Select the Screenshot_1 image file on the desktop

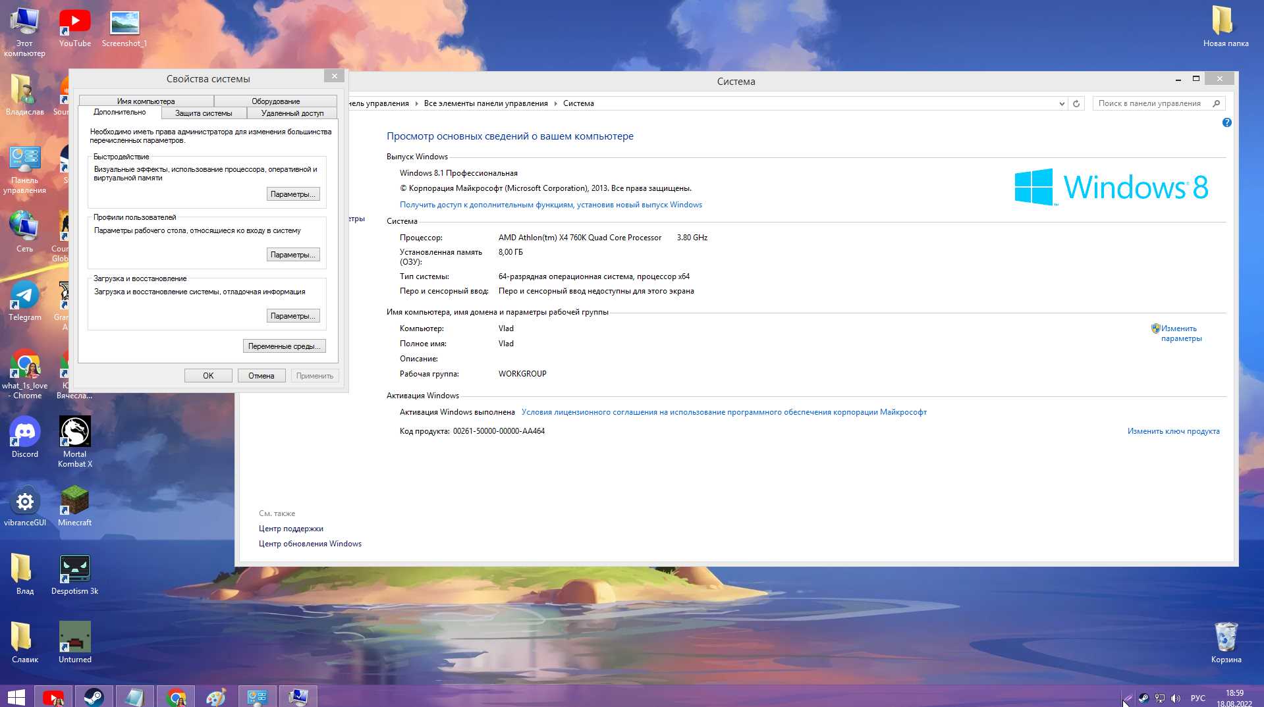pos(124,28)
